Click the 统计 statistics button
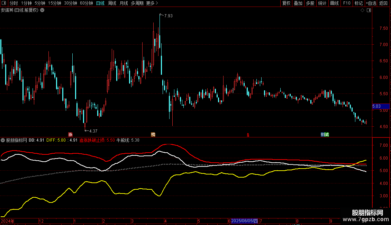 (x=322, y=3)
